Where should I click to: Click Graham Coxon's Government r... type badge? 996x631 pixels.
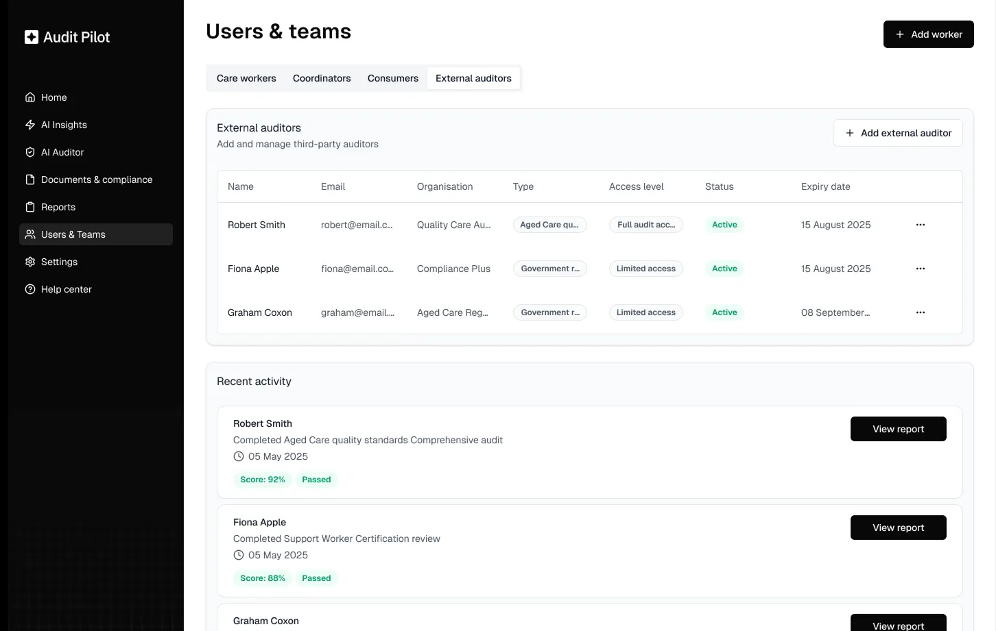coord(550,312)
